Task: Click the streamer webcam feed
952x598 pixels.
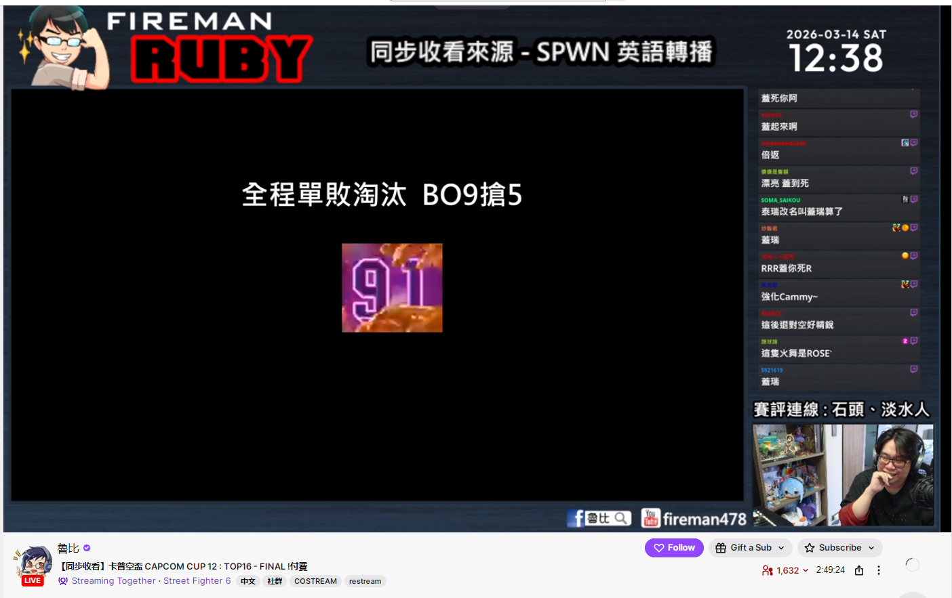Action: (843, 475)
